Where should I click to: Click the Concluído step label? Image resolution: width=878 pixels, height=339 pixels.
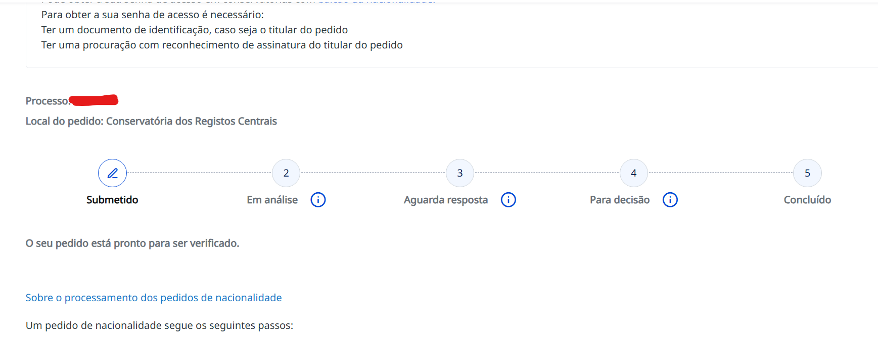[807, 200]
